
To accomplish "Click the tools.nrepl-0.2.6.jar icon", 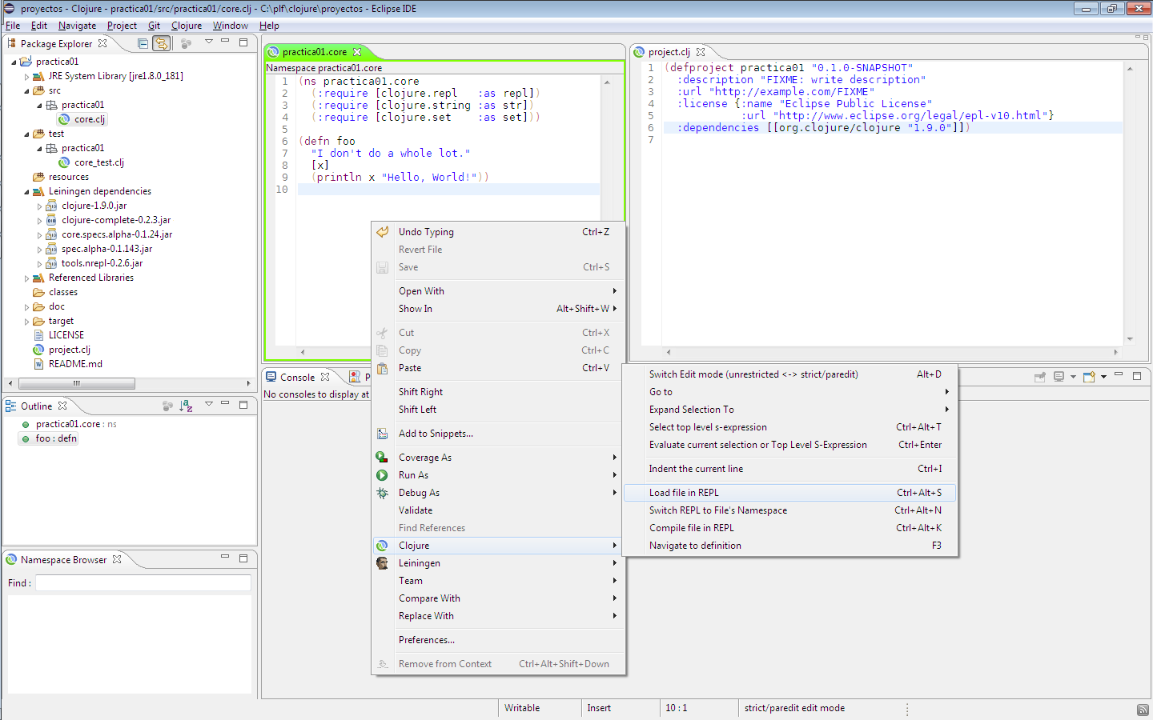I will pyautogui.click(x=51, y=263).
